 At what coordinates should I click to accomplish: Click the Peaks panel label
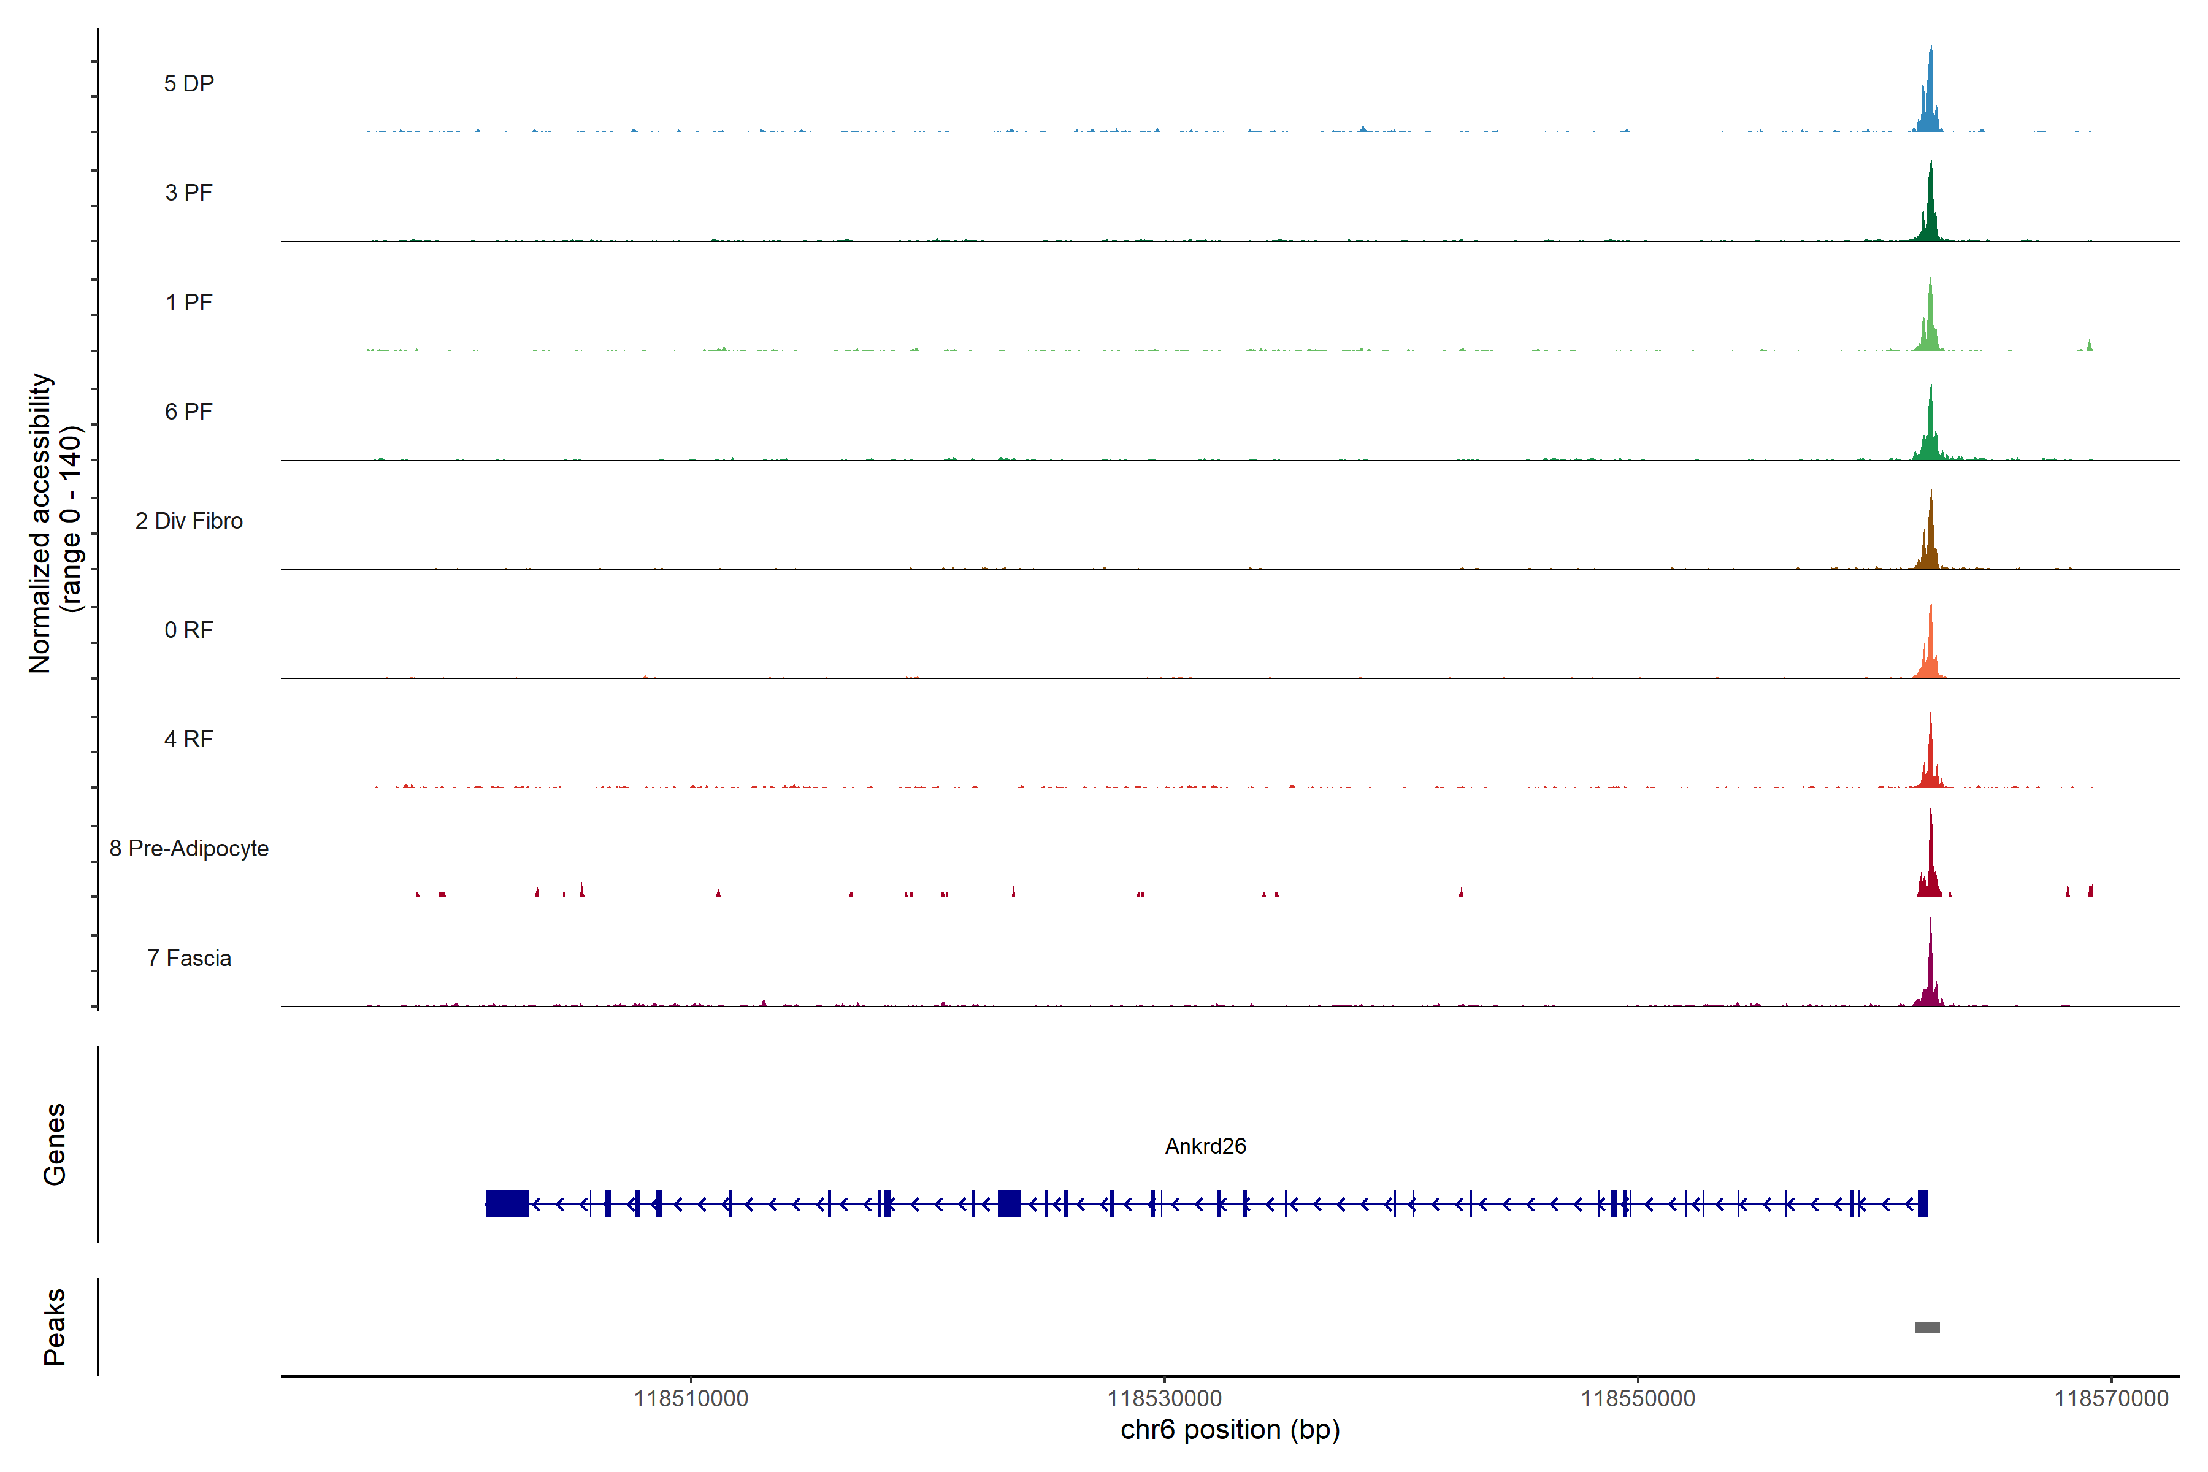(55, 1327)
